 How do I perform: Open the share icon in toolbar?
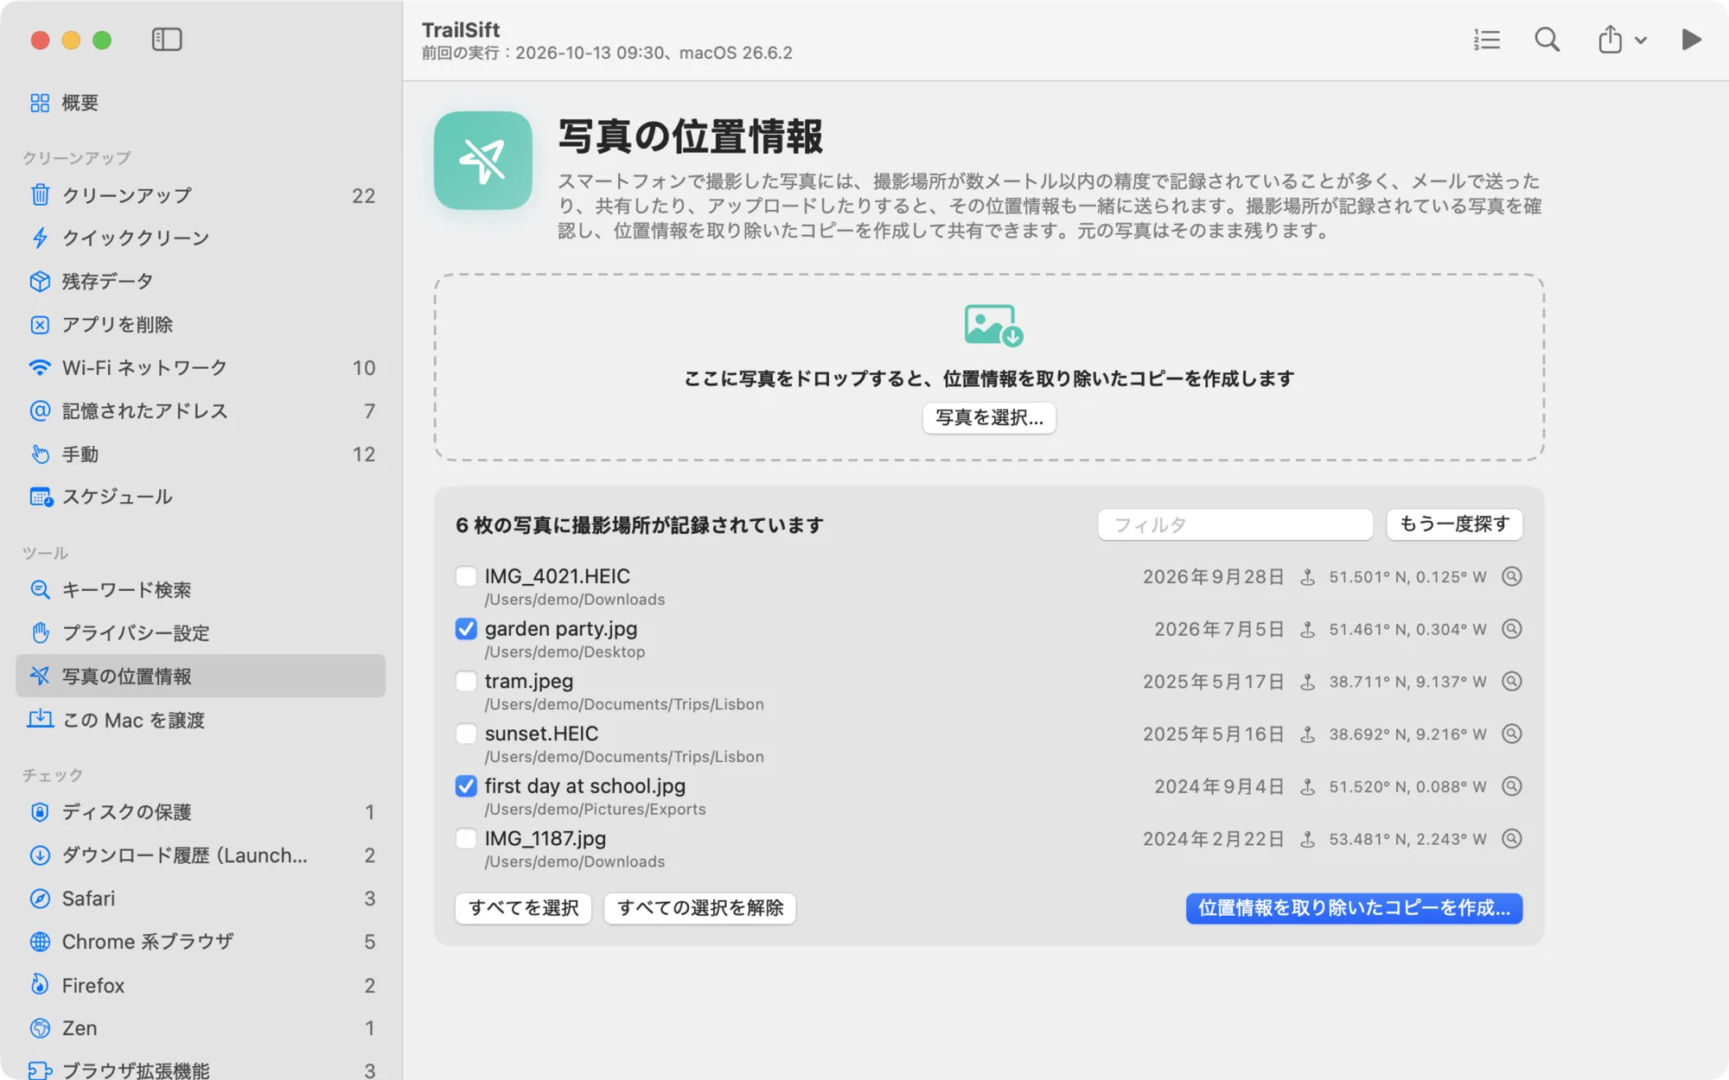pos(1610,40)
